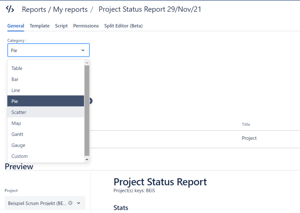The width and height of the screenshot is (300, 213).
Task: Pick the Line category option
Action: (x=16, y=90)
